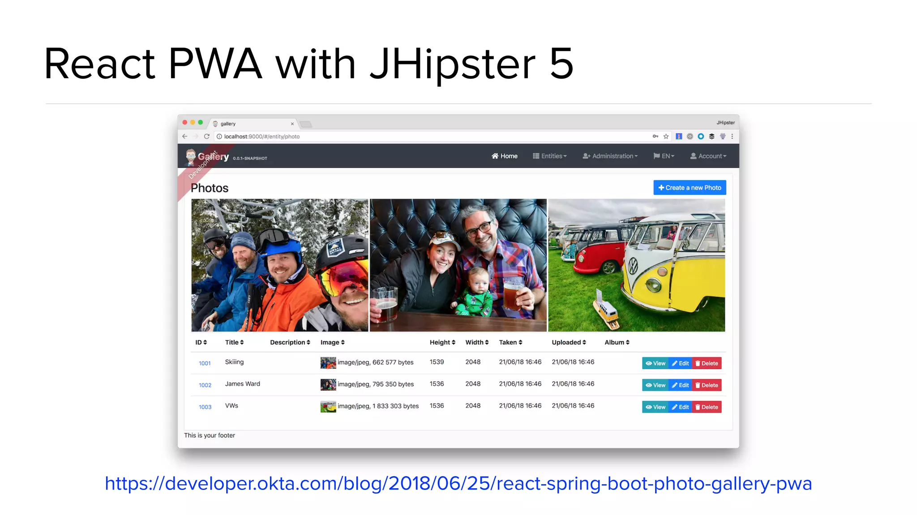
Task: Reload the page with the refresh icon
Action: pyautogui.click(x=207, y=136)
